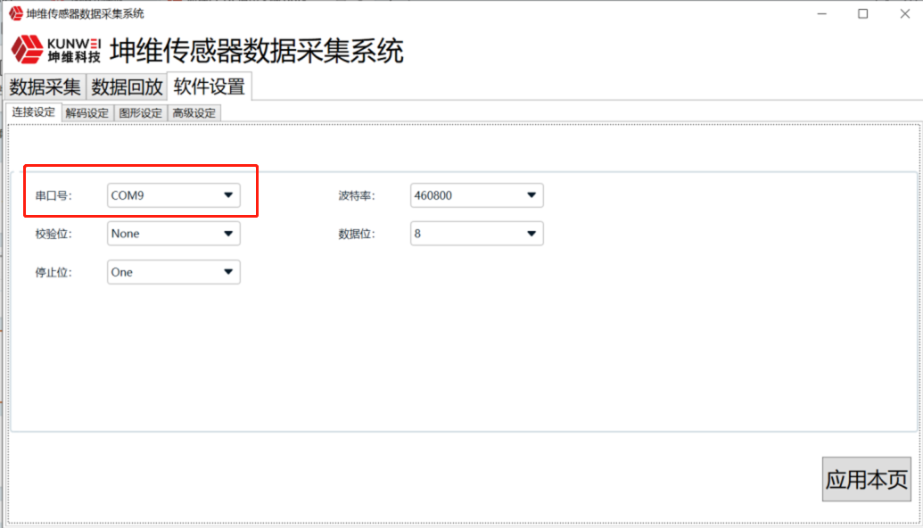923x528 pixels.
Task: Close the 坤维传感器数据采集系统 window
Action: coord(903,13)
